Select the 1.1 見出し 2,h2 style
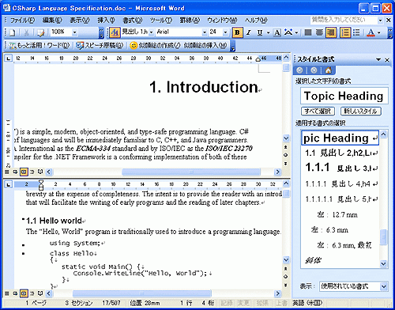The width and height of the screenshot is (395, 310). (340, 153)
